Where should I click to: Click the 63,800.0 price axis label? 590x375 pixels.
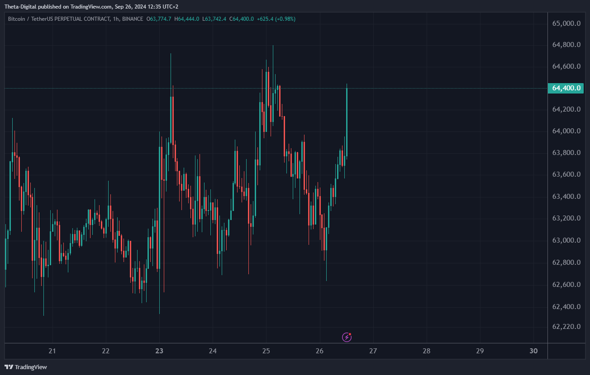point(566,153)
